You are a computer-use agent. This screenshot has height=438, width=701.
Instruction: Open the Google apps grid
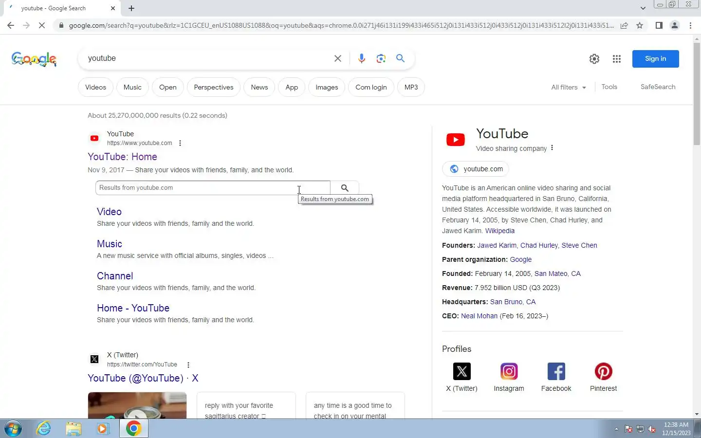pos(617,59)
